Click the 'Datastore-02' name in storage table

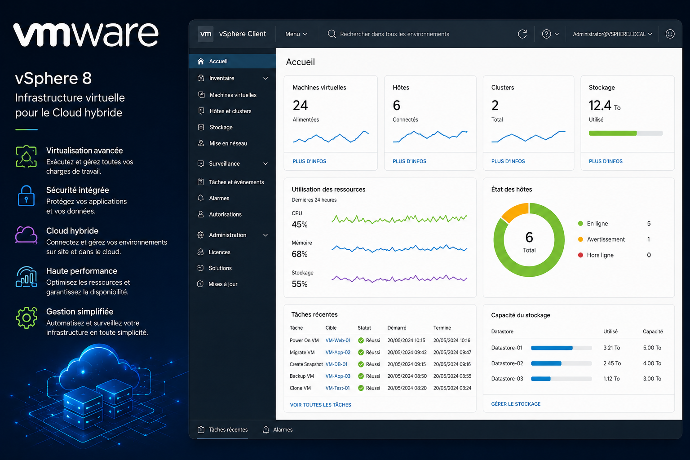[507, 363]
